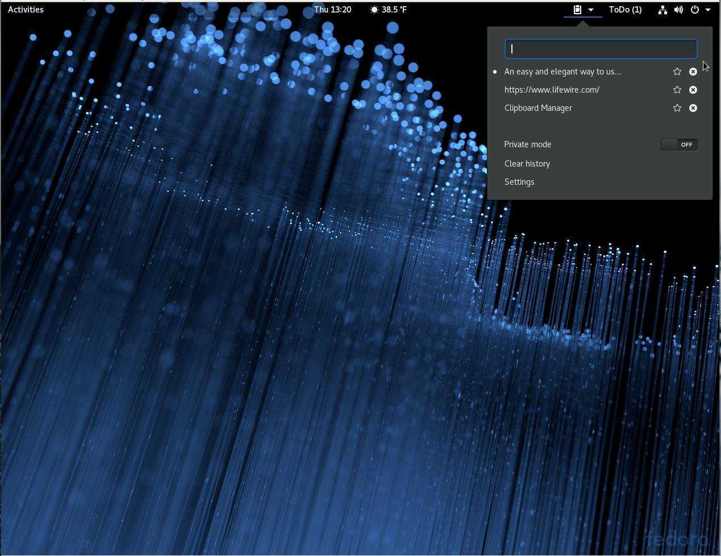Delete the 'Clipboard Manager' history entry
This screenshot has height=556, width=721.
point(693,108)
